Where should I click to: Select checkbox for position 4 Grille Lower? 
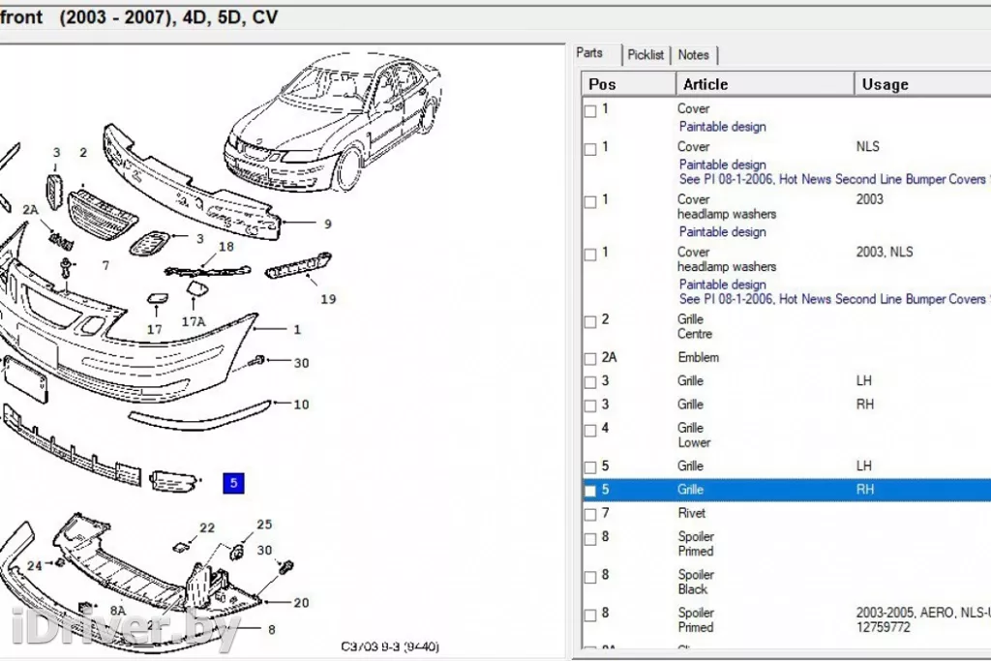pos(590,431)
